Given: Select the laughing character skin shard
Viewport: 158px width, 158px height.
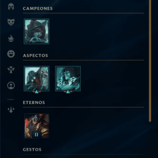Looking at the screenshot, I should (68, 79).
